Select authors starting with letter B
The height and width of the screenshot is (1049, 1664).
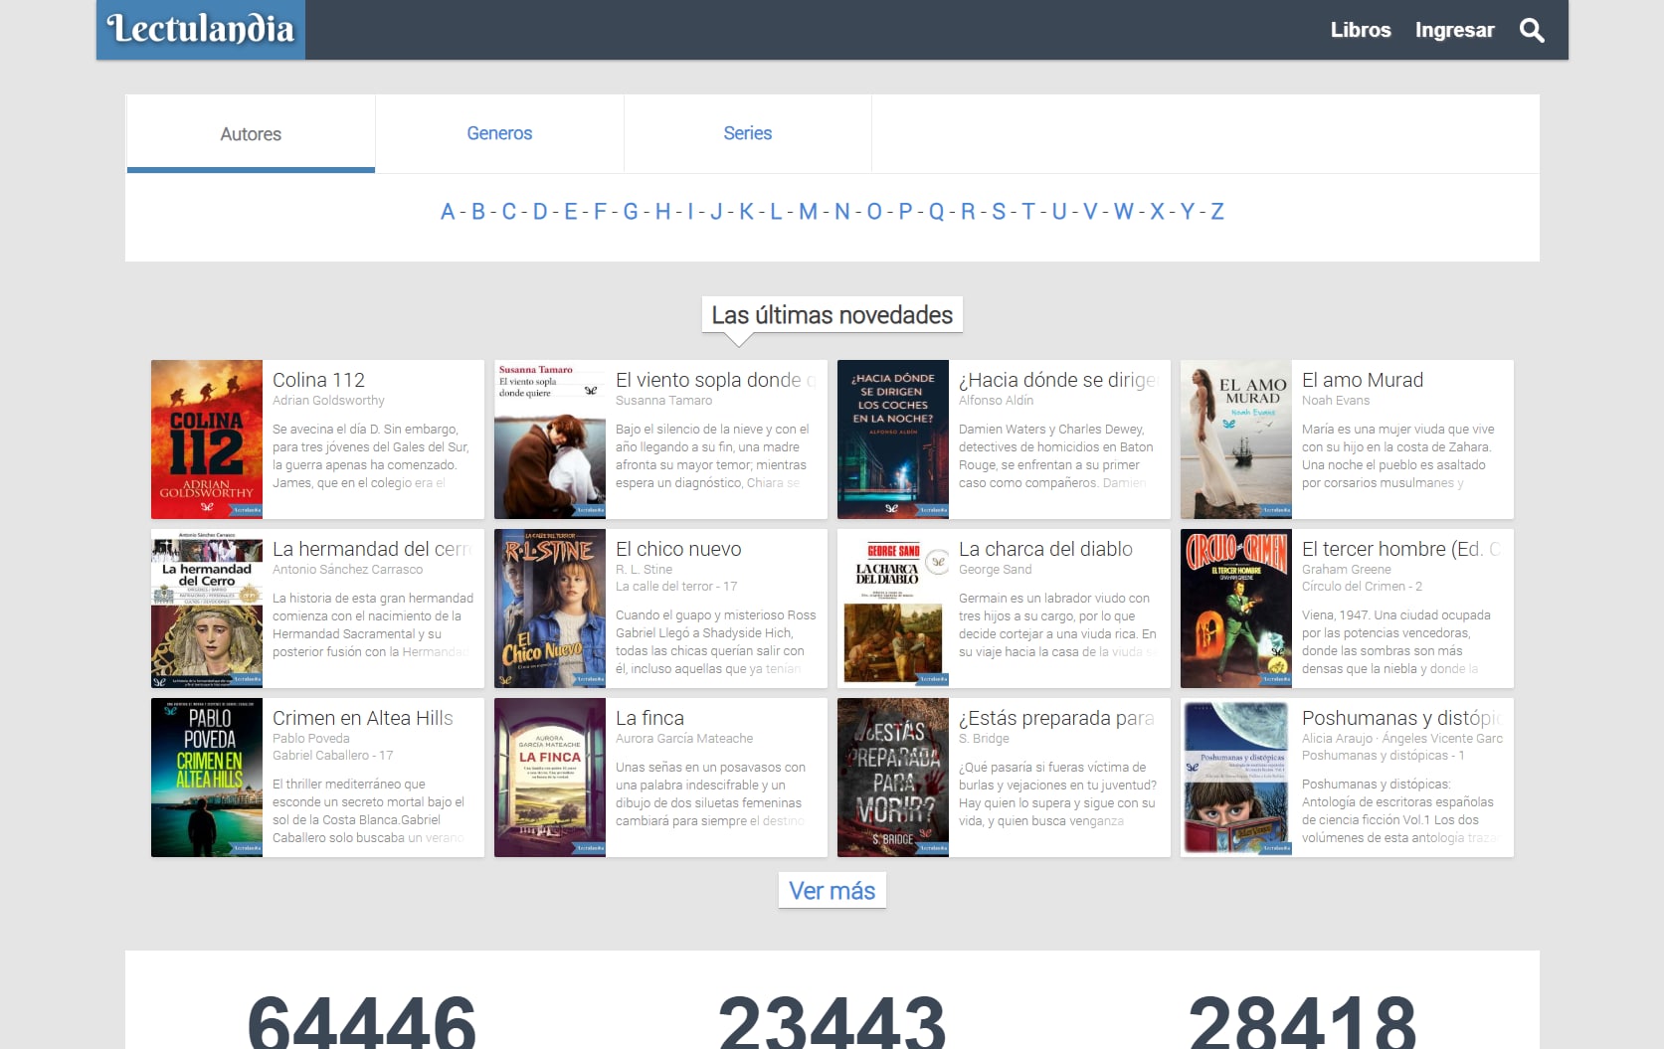point(478,211)
